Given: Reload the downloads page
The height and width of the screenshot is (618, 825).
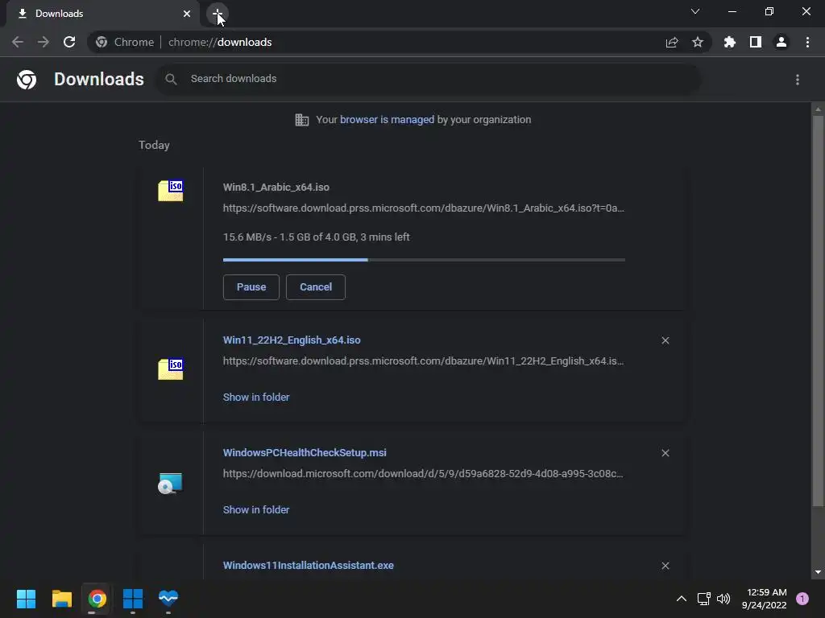Looking at the screenshot, I should 69,42.
